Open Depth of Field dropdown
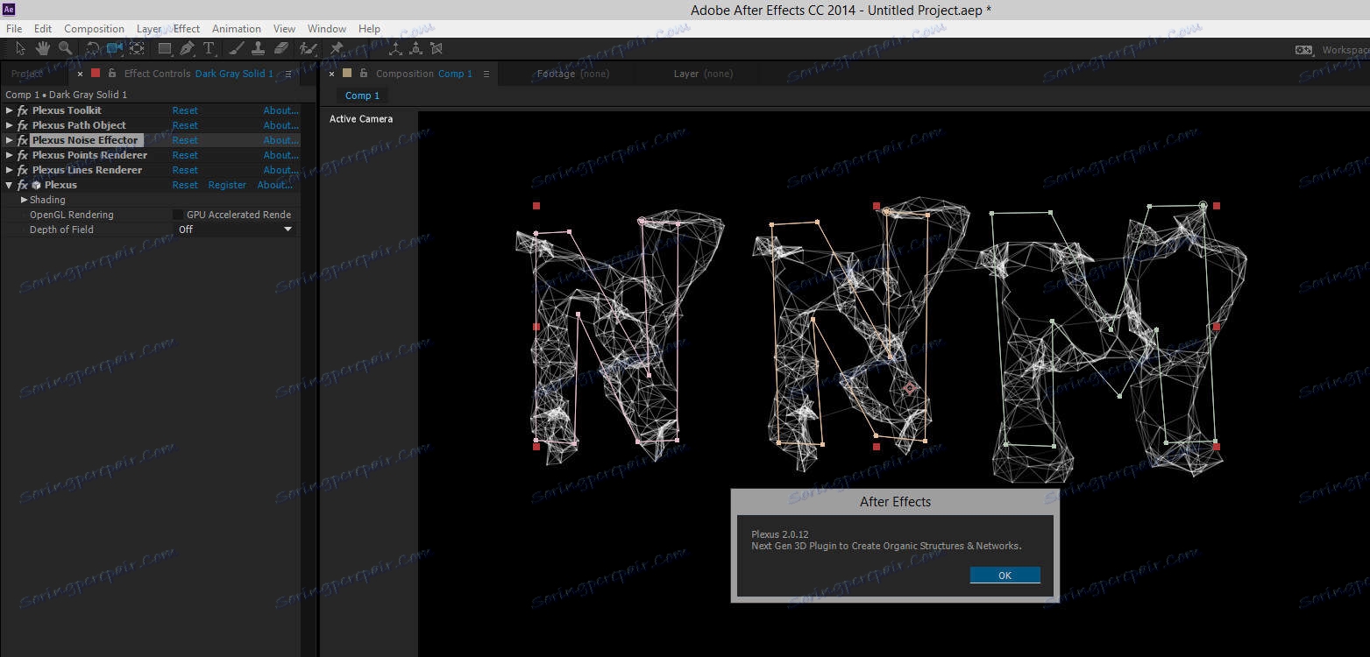Screen dimensions: 1370x657 point(235,230)
